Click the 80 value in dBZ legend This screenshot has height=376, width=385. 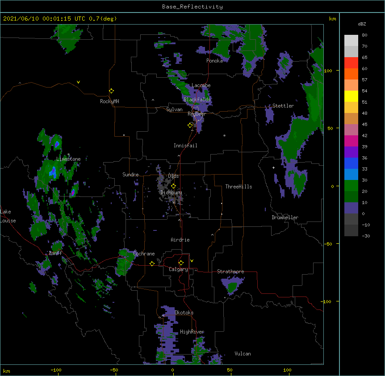click(364, 35)
